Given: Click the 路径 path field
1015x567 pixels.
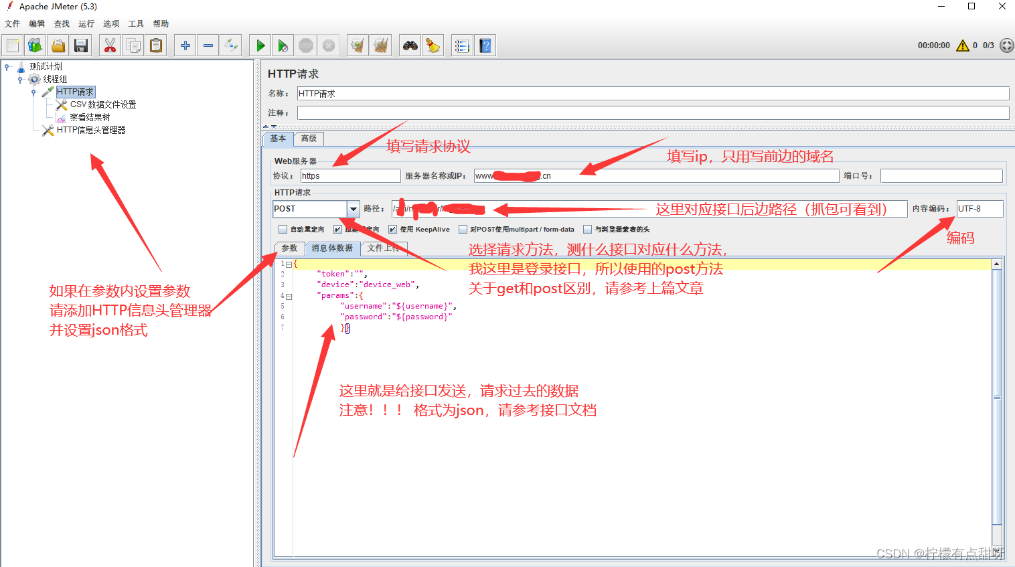Looking at the screenshot, I should (x=649, y=209).
